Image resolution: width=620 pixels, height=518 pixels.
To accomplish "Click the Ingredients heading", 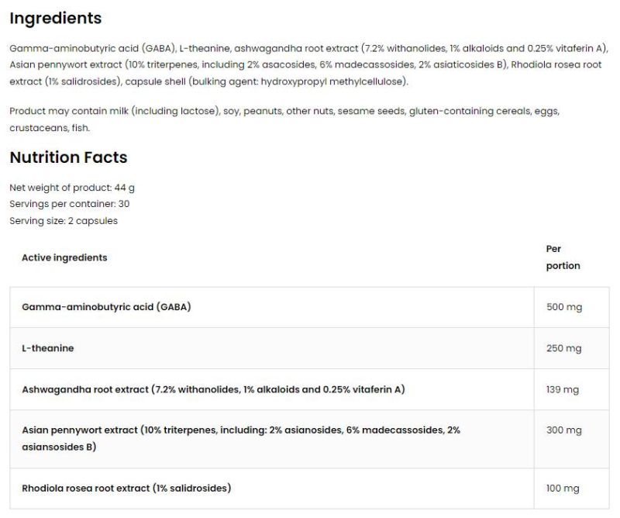I will tap(55, 18).
